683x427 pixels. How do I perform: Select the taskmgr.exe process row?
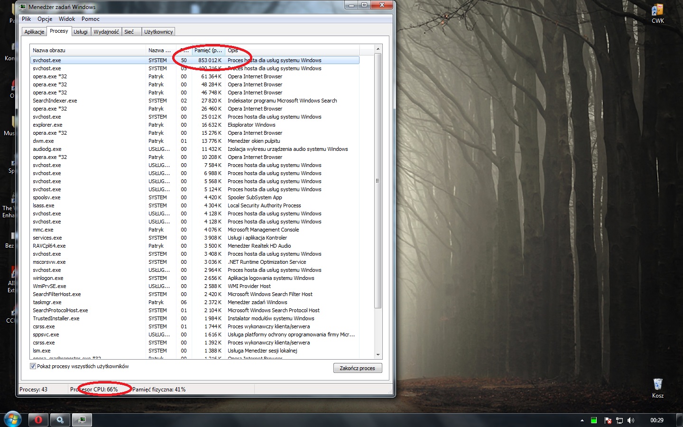tap(194, 302)
